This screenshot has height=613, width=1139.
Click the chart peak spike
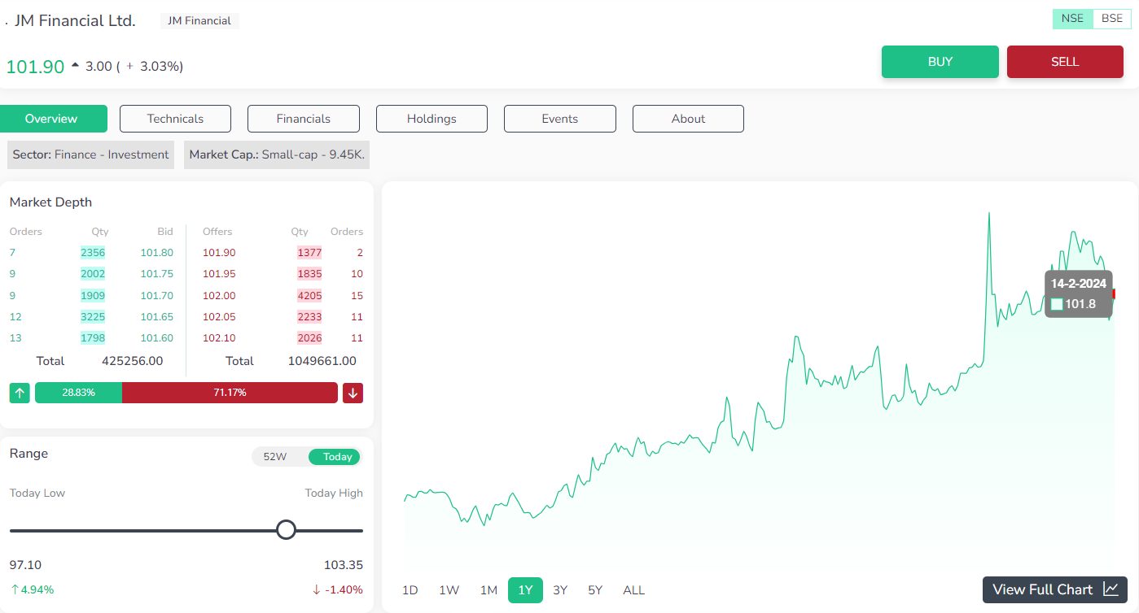tap(988, 215)
